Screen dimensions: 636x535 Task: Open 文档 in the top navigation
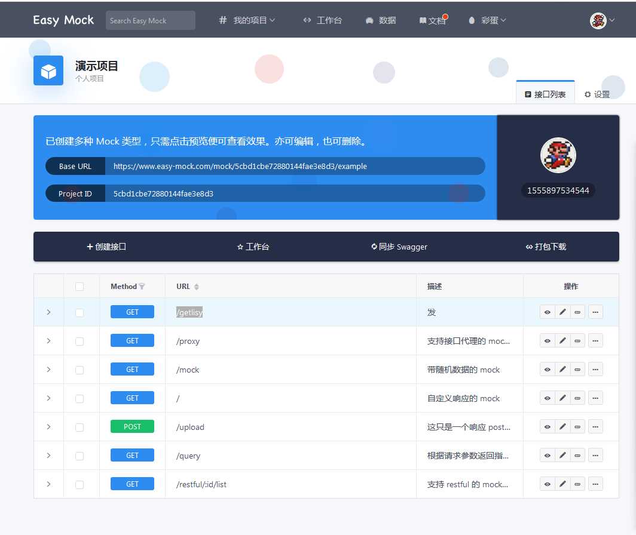432,20
